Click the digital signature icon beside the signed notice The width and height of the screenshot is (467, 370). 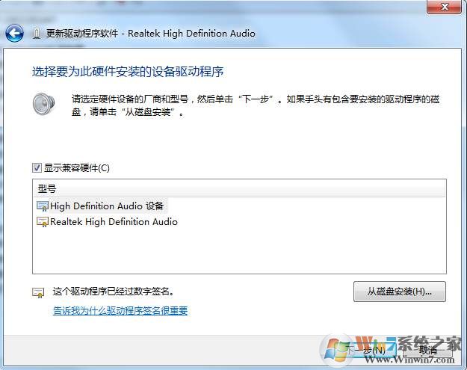[x=38, y=292]
